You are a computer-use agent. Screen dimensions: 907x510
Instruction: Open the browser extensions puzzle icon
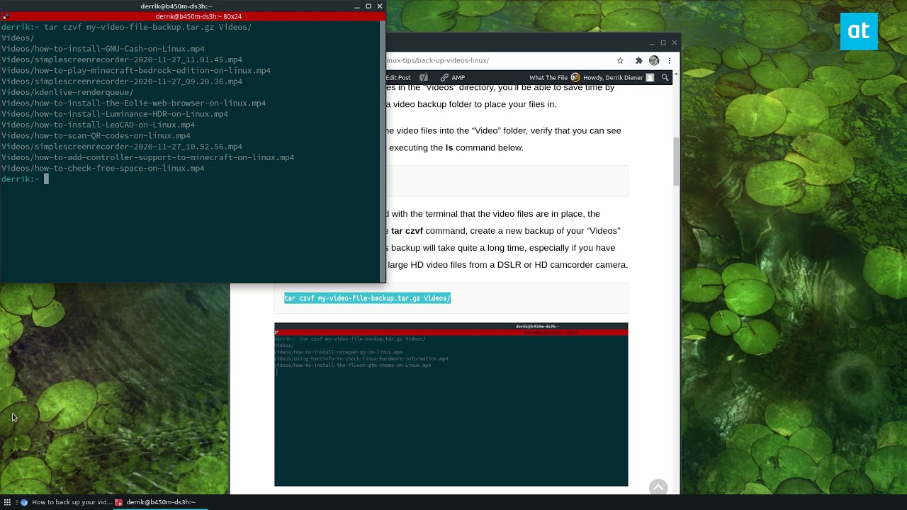click(x=638, y=60)
